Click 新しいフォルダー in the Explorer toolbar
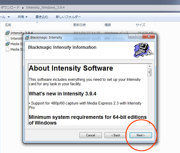The width and height of the screenshot is (180, 153). pos(68,17)
